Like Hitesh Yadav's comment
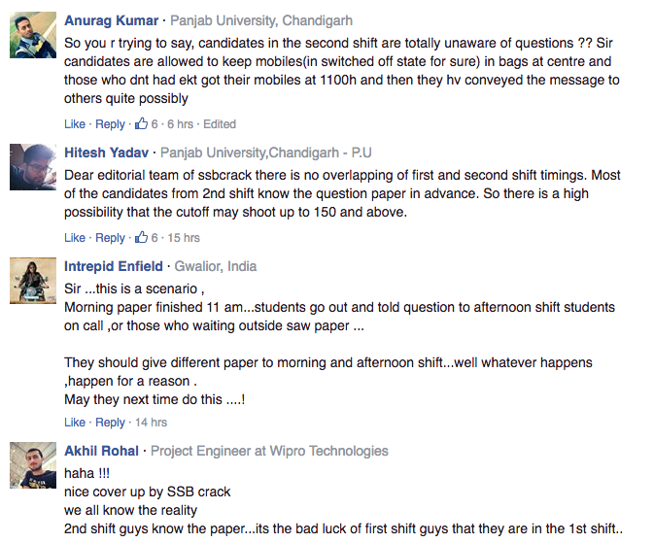The image size is (654, 543). 75,238
